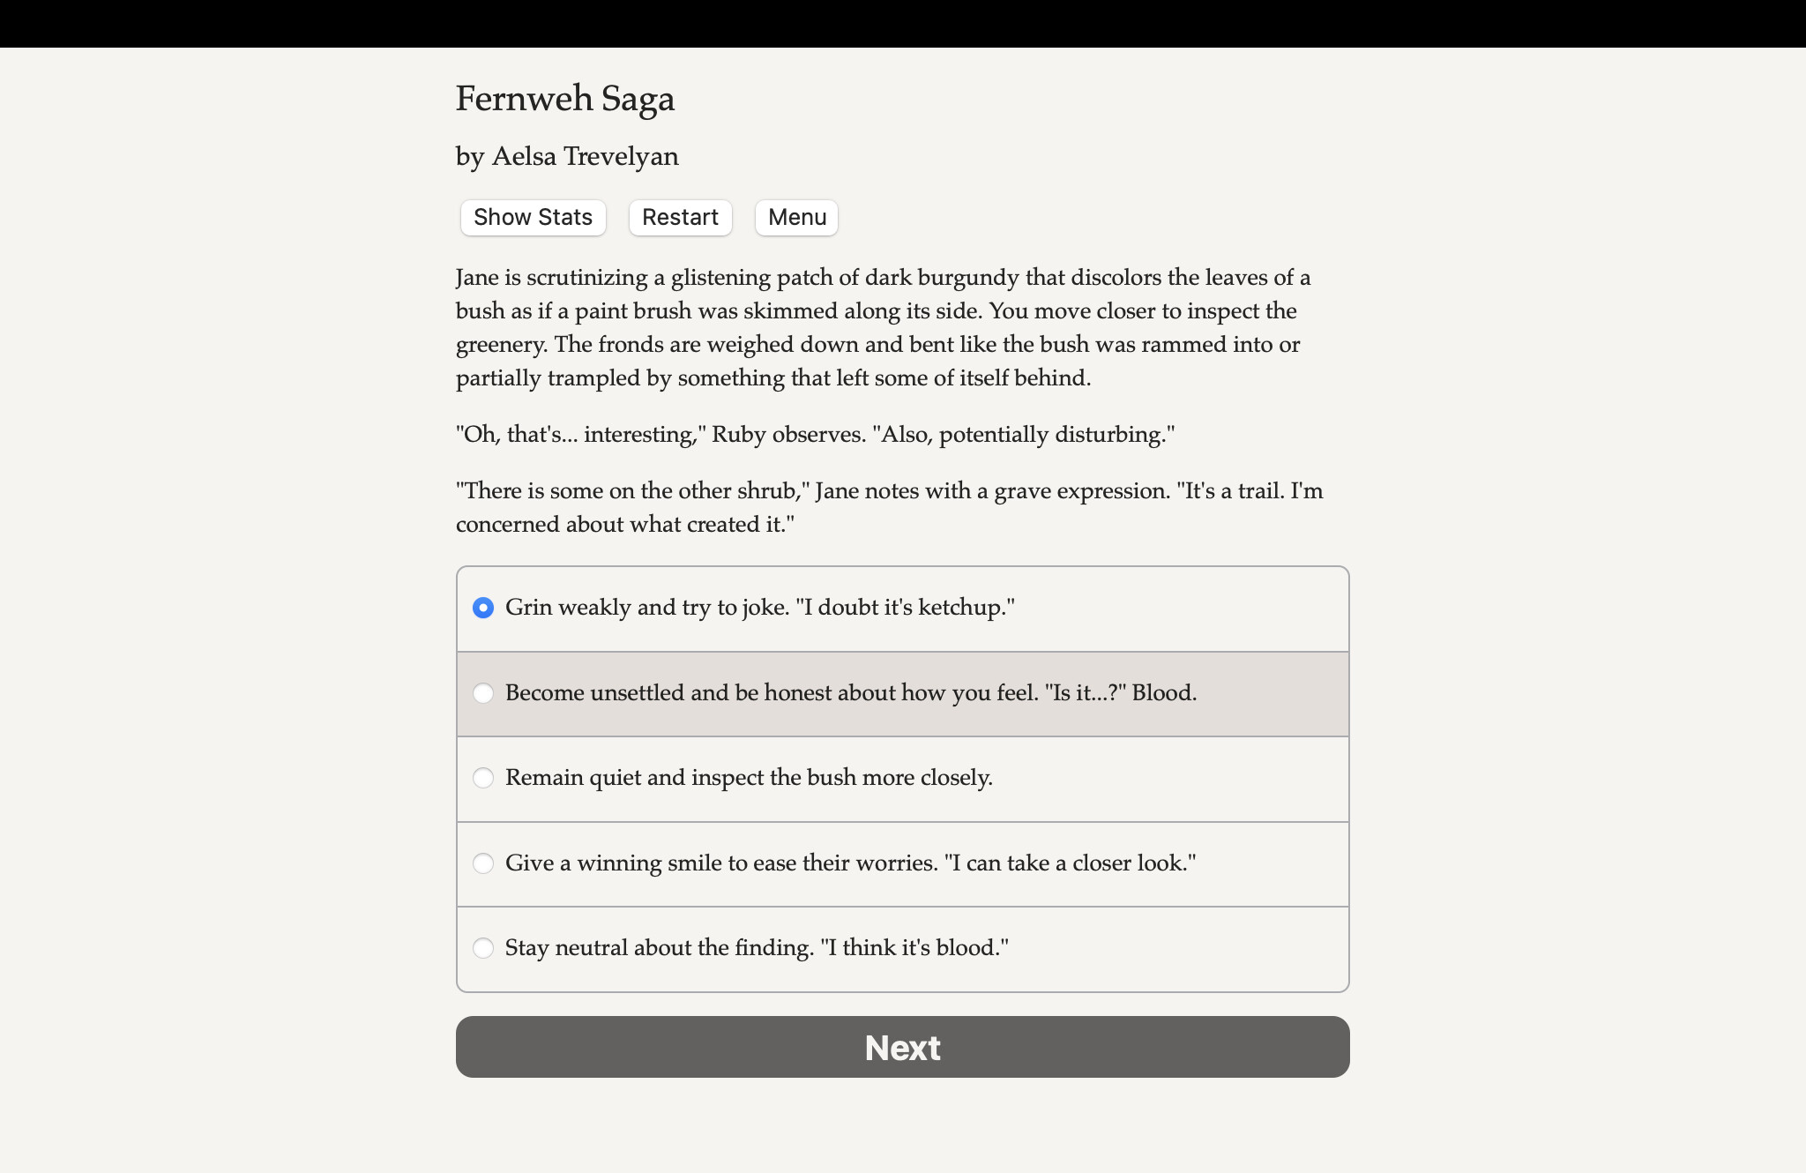Click Jane's opening paragraph text
1806x1173 pixels.
(882, 327)
